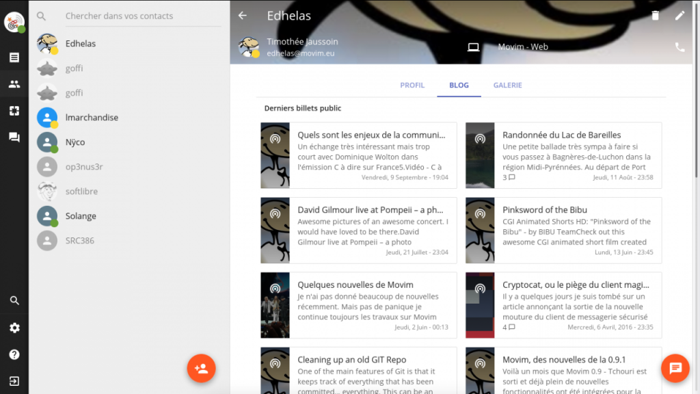Open the contacts icon in sidebar

click(x=14, y=84)
